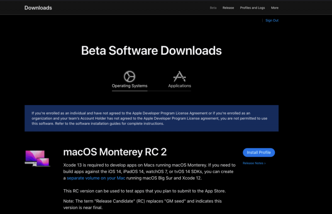Image resolution: width=332 pixels, height=214 pixels.
Task: Click the Downloads page title
Action: point(38,8)
